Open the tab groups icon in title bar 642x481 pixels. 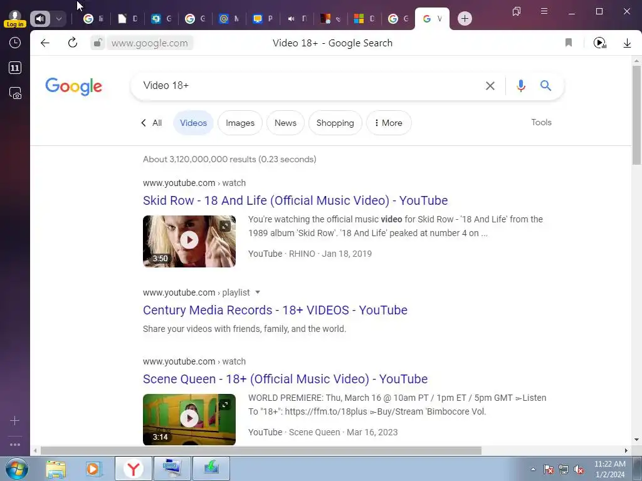coord(517,11)
